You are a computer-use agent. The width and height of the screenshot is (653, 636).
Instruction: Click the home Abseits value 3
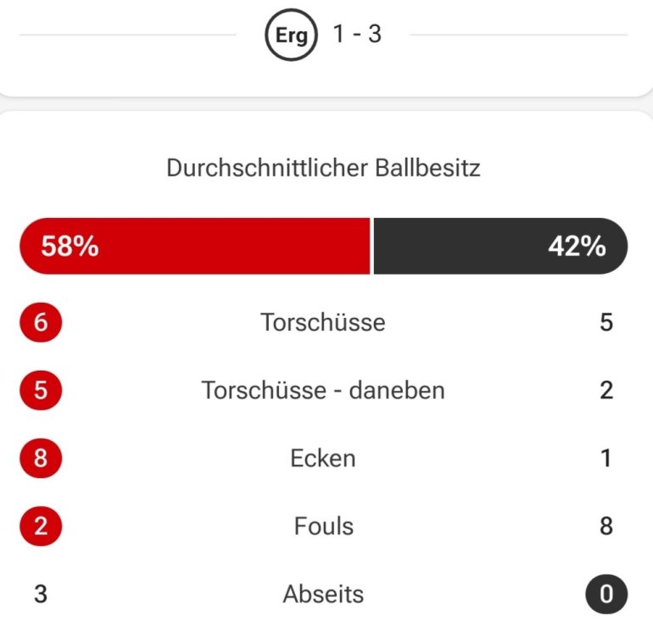(x=41, y=594)
